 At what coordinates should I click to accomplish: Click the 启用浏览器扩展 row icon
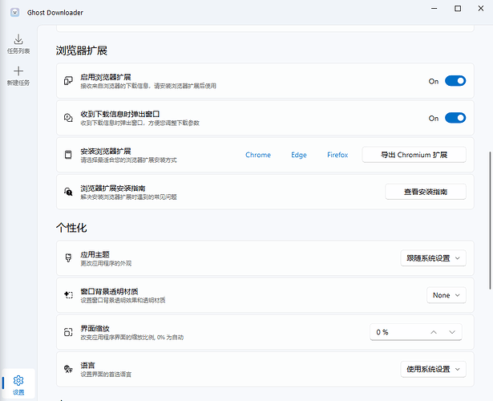(68, 81)
